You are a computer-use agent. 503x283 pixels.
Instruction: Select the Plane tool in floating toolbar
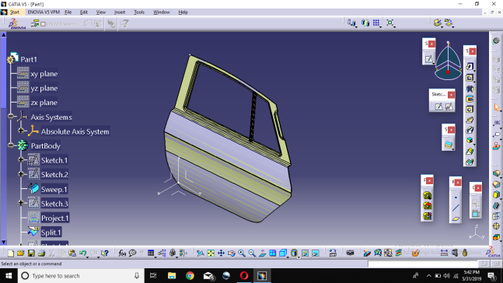(x=456, y=218)
